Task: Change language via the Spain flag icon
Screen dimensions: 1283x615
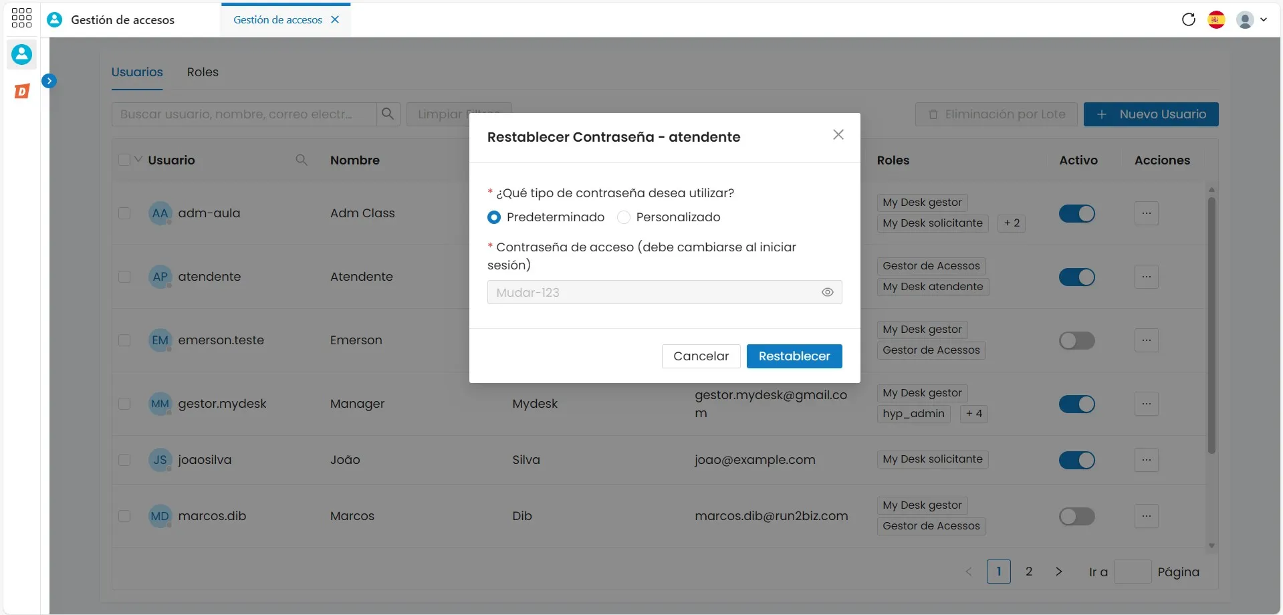Action: tap(1216, 19)
